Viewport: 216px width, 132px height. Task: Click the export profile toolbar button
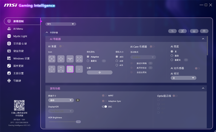tap(204, 31)
